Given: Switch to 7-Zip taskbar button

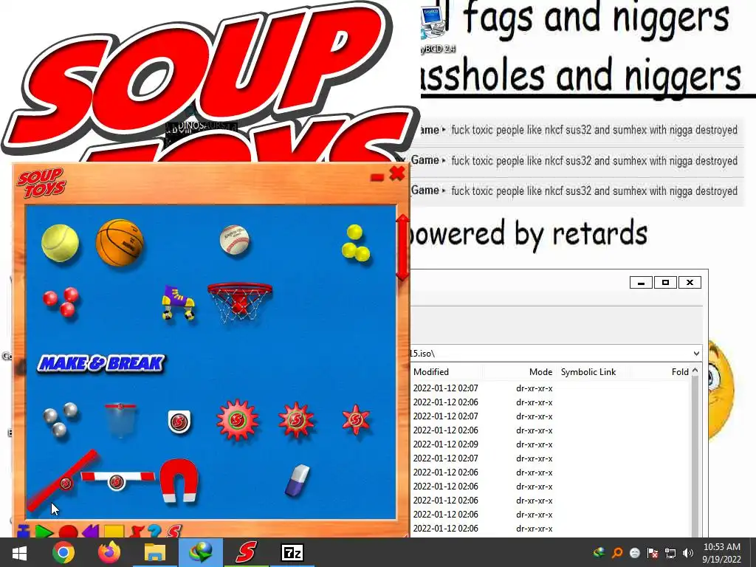Looking at the screenshot, I should pyautogui.click(x=292, y=553).
